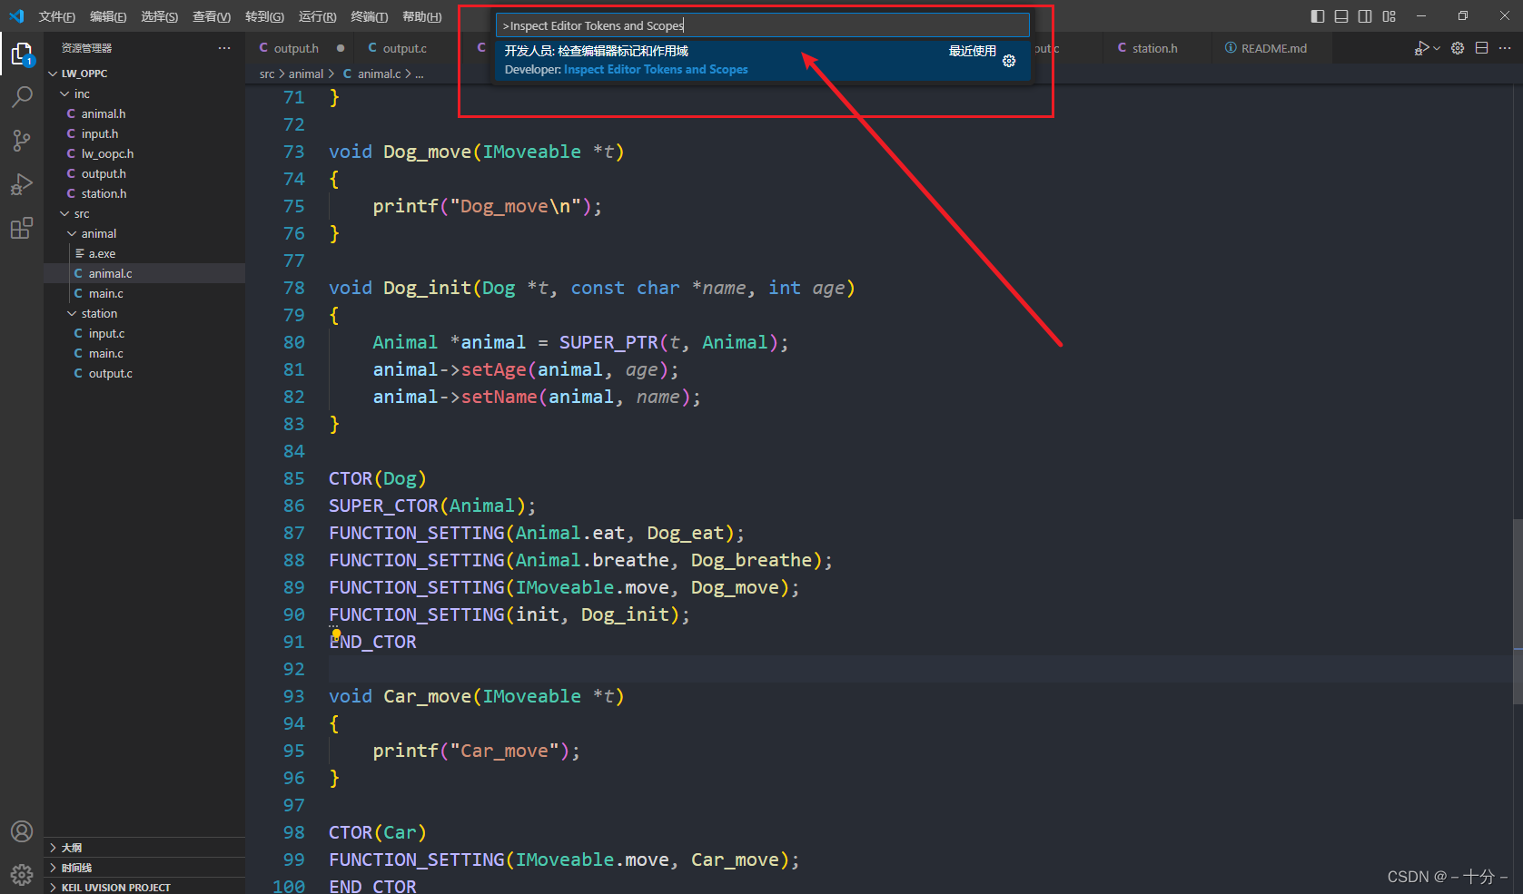Open animal.h in explorer
Image resolution: width=1523 pixels, height=894 pixels.
[x=145, y=113]
